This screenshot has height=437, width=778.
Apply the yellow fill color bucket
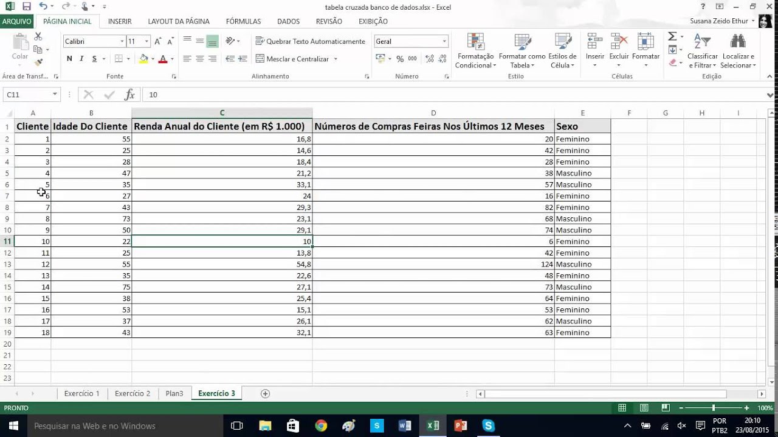(143, 59)
